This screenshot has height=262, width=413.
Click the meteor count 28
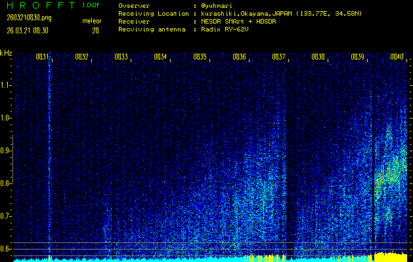(95, 31)
